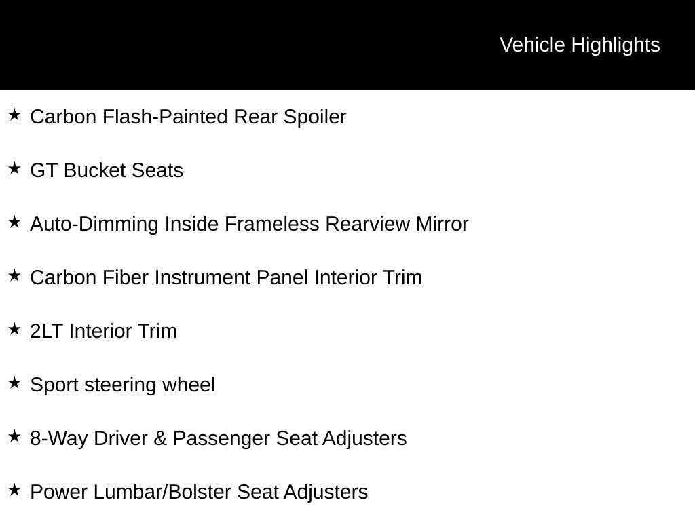Select Auto-Dimming Inside Frameless Rearview Mirror text
The image size is (695, 521).
pyautogui.click(x=249, y=224)
